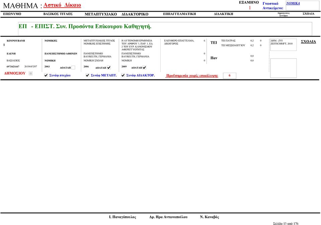Click the ΔΗΜ.: ZVI ZEITSCHRIFT, 2010 publications box
The height and width of the screenshot is (225, 321).
[283, 44]
